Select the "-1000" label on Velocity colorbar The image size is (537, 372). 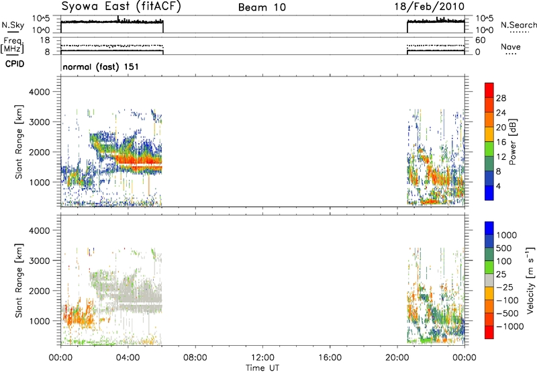[x=509, y=326]
